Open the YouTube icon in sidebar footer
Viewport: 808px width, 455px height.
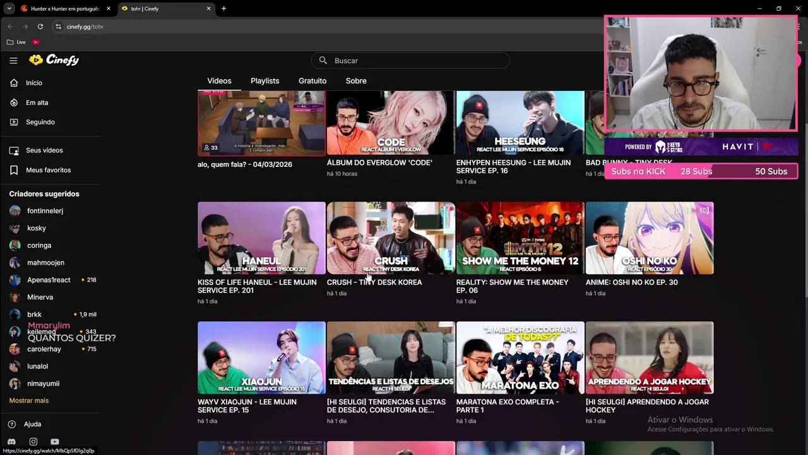[x=55, y=442]
